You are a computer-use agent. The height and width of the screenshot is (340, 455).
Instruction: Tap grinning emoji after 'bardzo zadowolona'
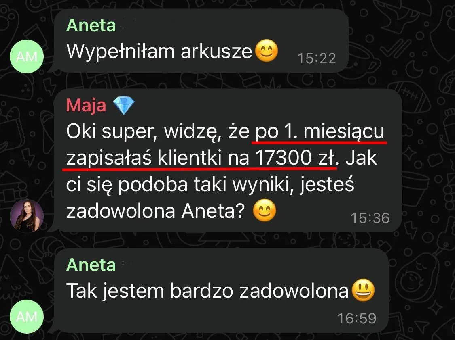pyautogui.click(x=363, y=290)
